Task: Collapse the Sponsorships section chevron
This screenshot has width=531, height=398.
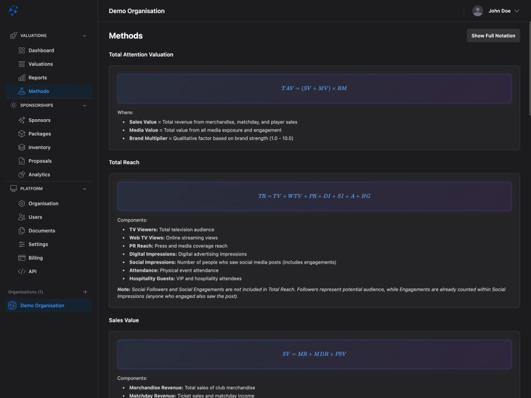Action: (x=84, y=105)
